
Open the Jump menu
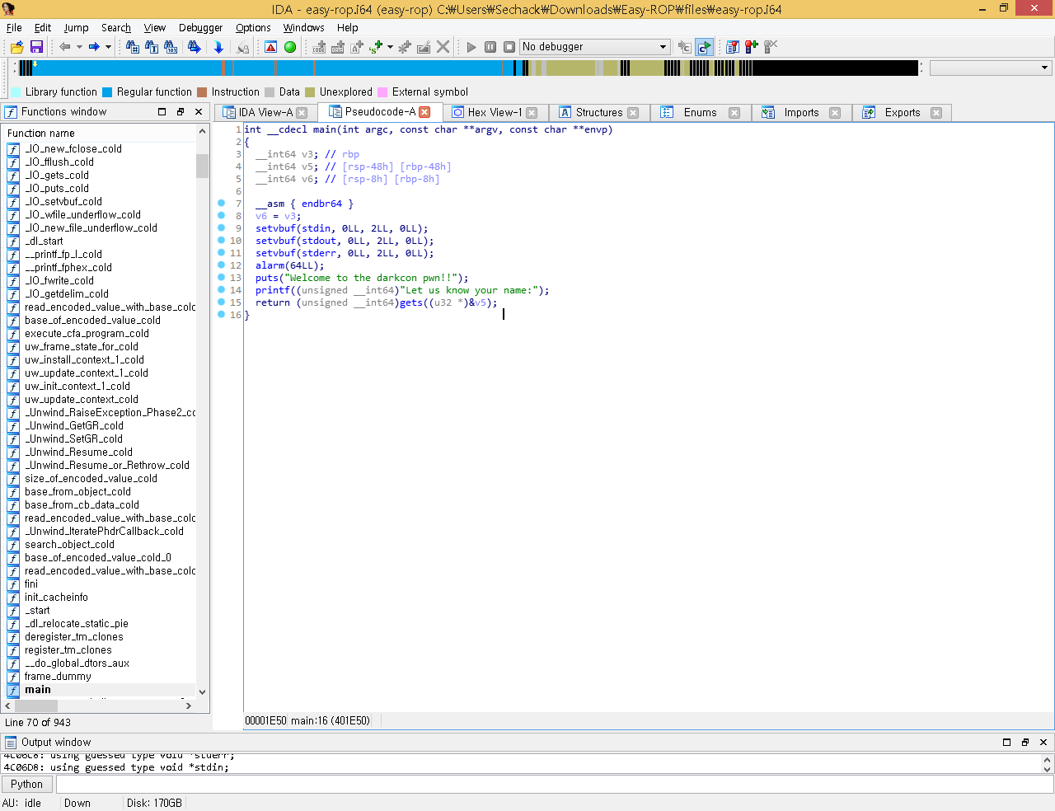(x=76, y=27)
